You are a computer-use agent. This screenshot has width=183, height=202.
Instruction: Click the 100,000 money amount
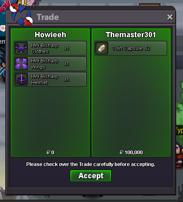coord(134,152)
